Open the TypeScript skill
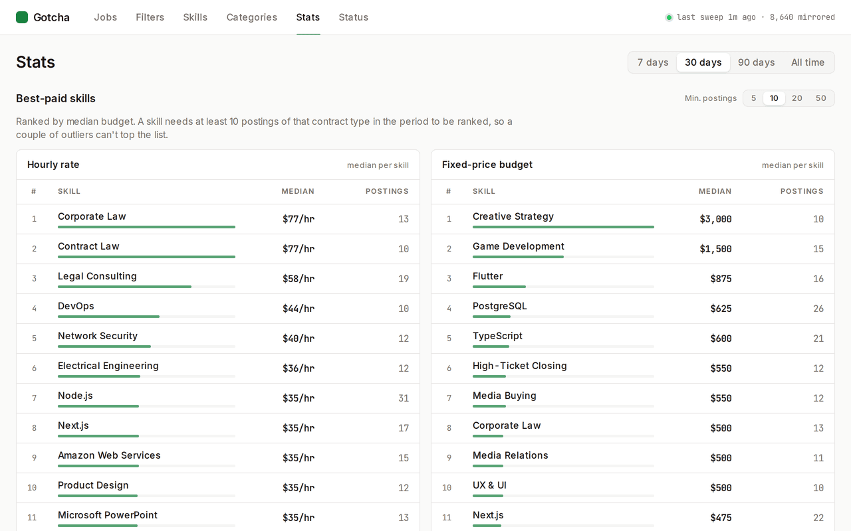 [497, 336]
